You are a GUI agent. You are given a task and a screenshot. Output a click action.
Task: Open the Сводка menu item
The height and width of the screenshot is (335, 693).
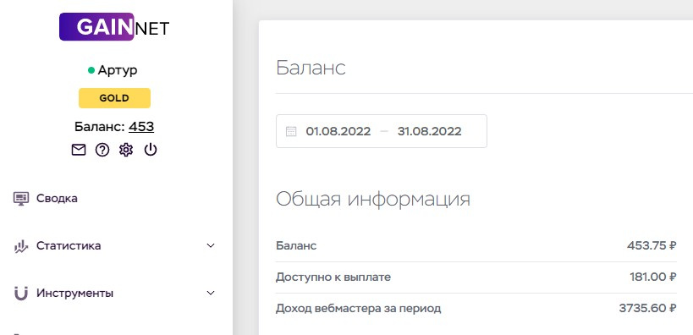click(57, 199)
